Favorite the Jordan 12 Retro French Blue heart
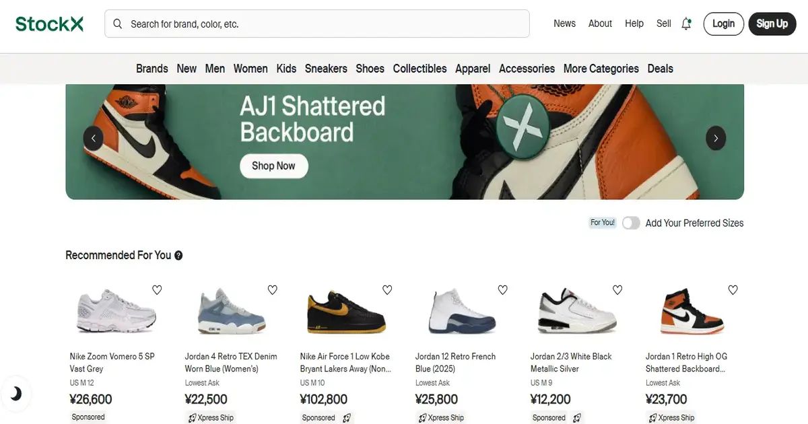Image resolution: width=808 pixels, height=424 pixels. 502,290
